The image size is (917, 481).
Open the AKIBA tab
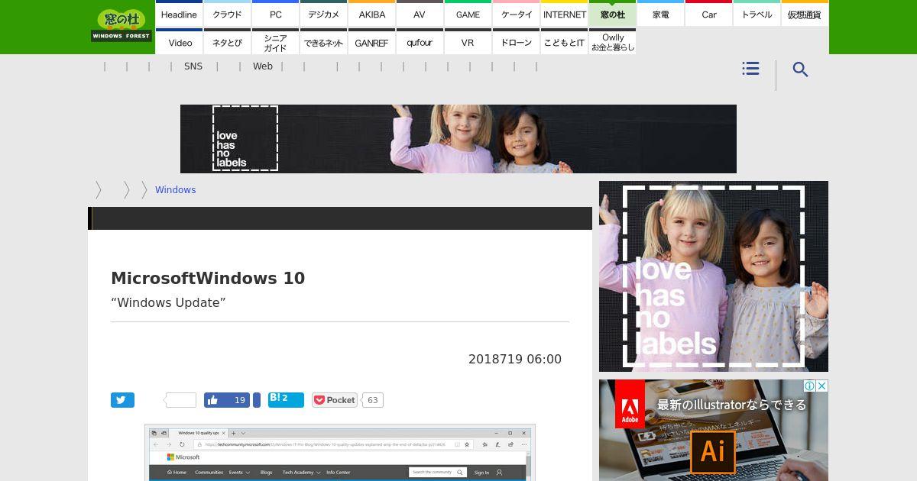coord(371,14)
